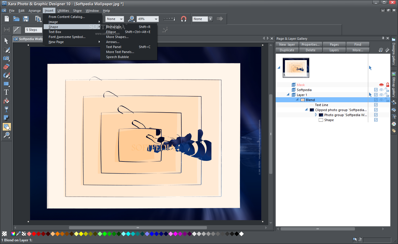The image size is (398, 244).
Task: Click the New layer button
Action: (x=287, y=44)
